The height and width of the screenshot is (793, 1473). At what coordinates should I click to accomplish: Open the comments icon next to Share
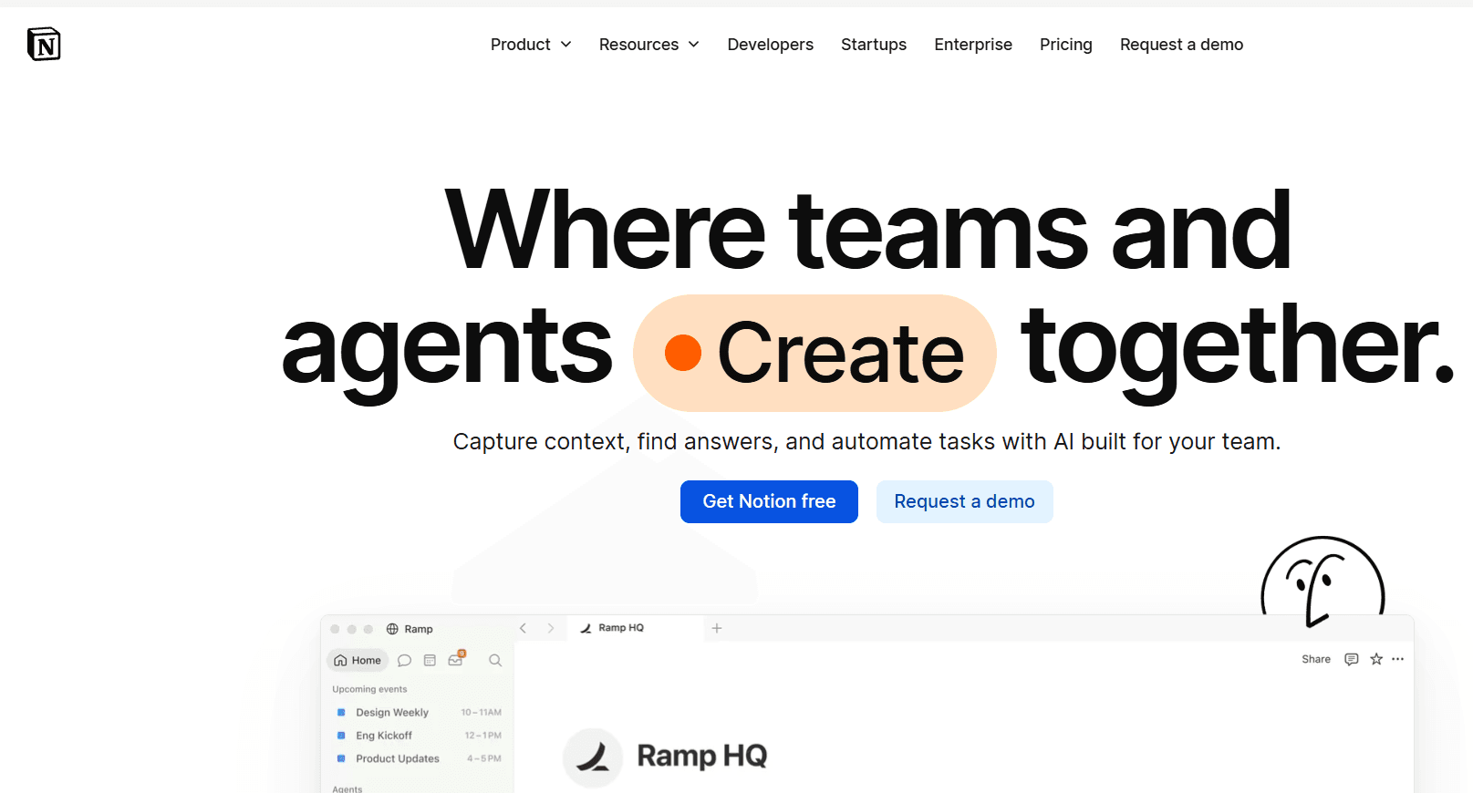click(1352, 659)
